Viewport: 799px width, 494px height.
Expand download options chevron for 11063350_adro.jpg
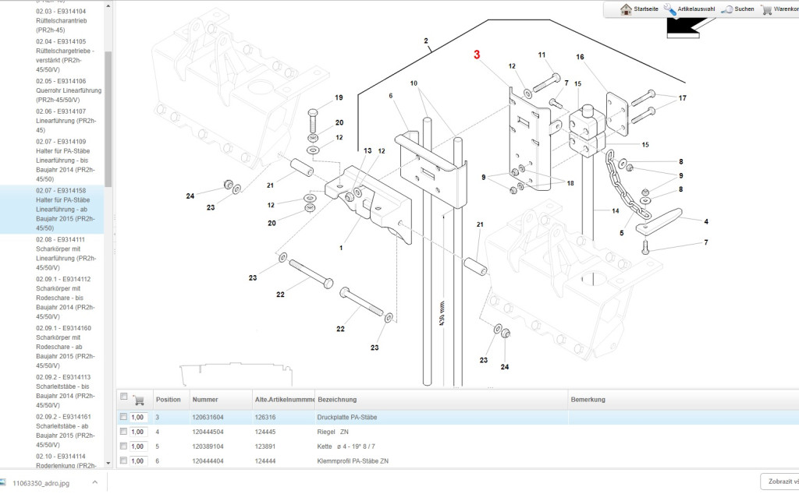pos(94,482)
